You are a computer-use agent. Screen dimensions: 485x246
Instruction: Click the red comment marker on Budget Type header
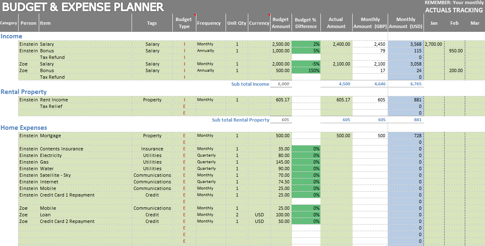click(x=195, y=15)
